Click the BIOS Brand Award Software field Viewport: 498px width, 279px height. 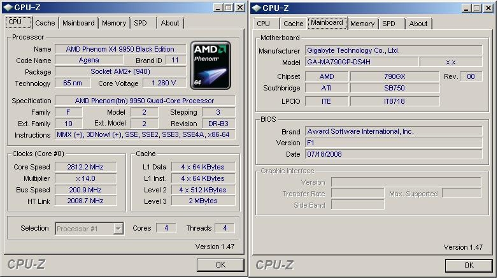(394, 131)
